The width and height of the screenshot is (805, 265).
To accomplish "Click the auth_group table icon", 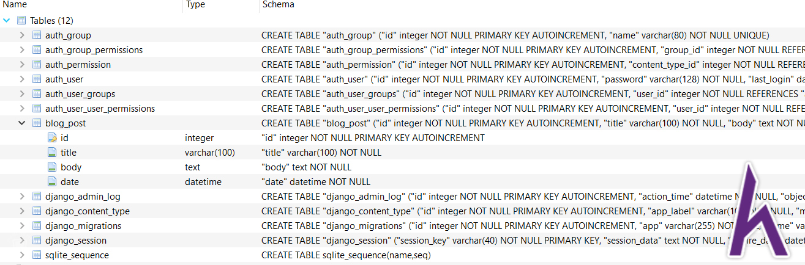I will coord(37,35).
